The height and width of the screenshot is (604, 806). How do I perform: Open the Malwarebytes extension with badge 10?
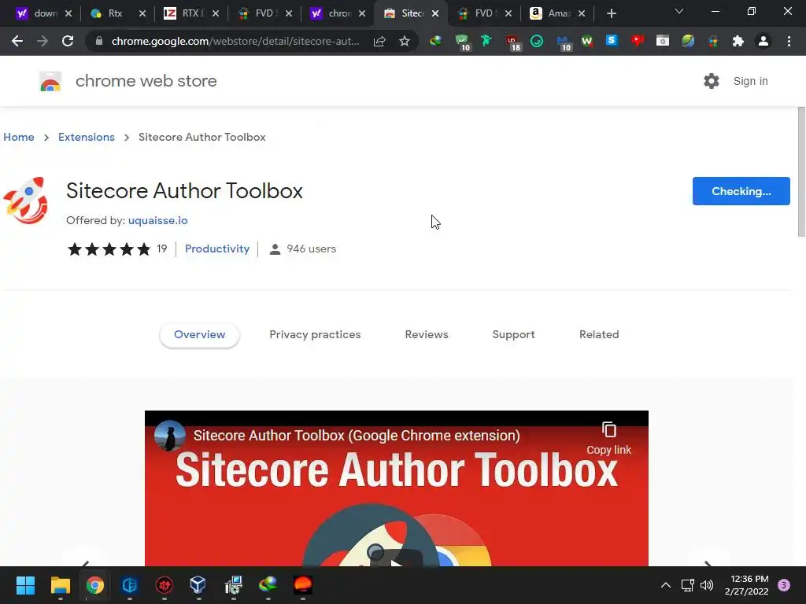point(564,42)
